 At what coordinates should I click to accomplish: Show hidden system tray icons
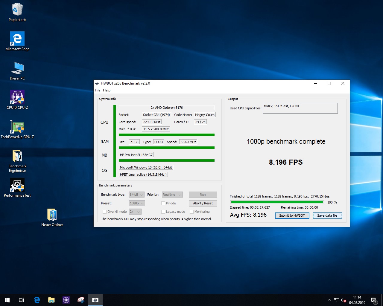[329, 300]
